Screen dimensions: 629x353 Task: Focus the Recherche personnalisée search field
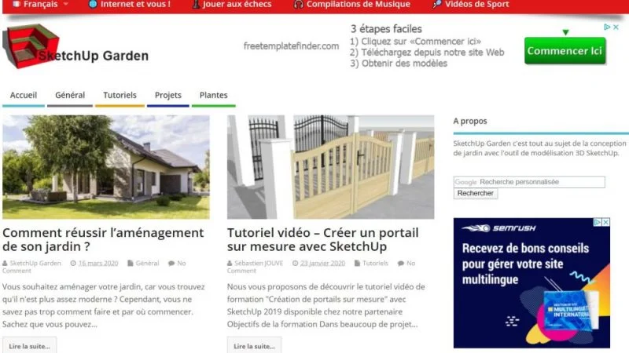529,182
